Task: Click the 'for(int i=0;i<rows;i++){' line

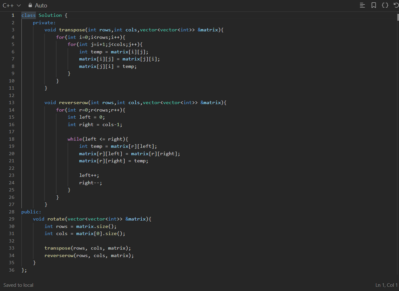Action: pos(90,37)
